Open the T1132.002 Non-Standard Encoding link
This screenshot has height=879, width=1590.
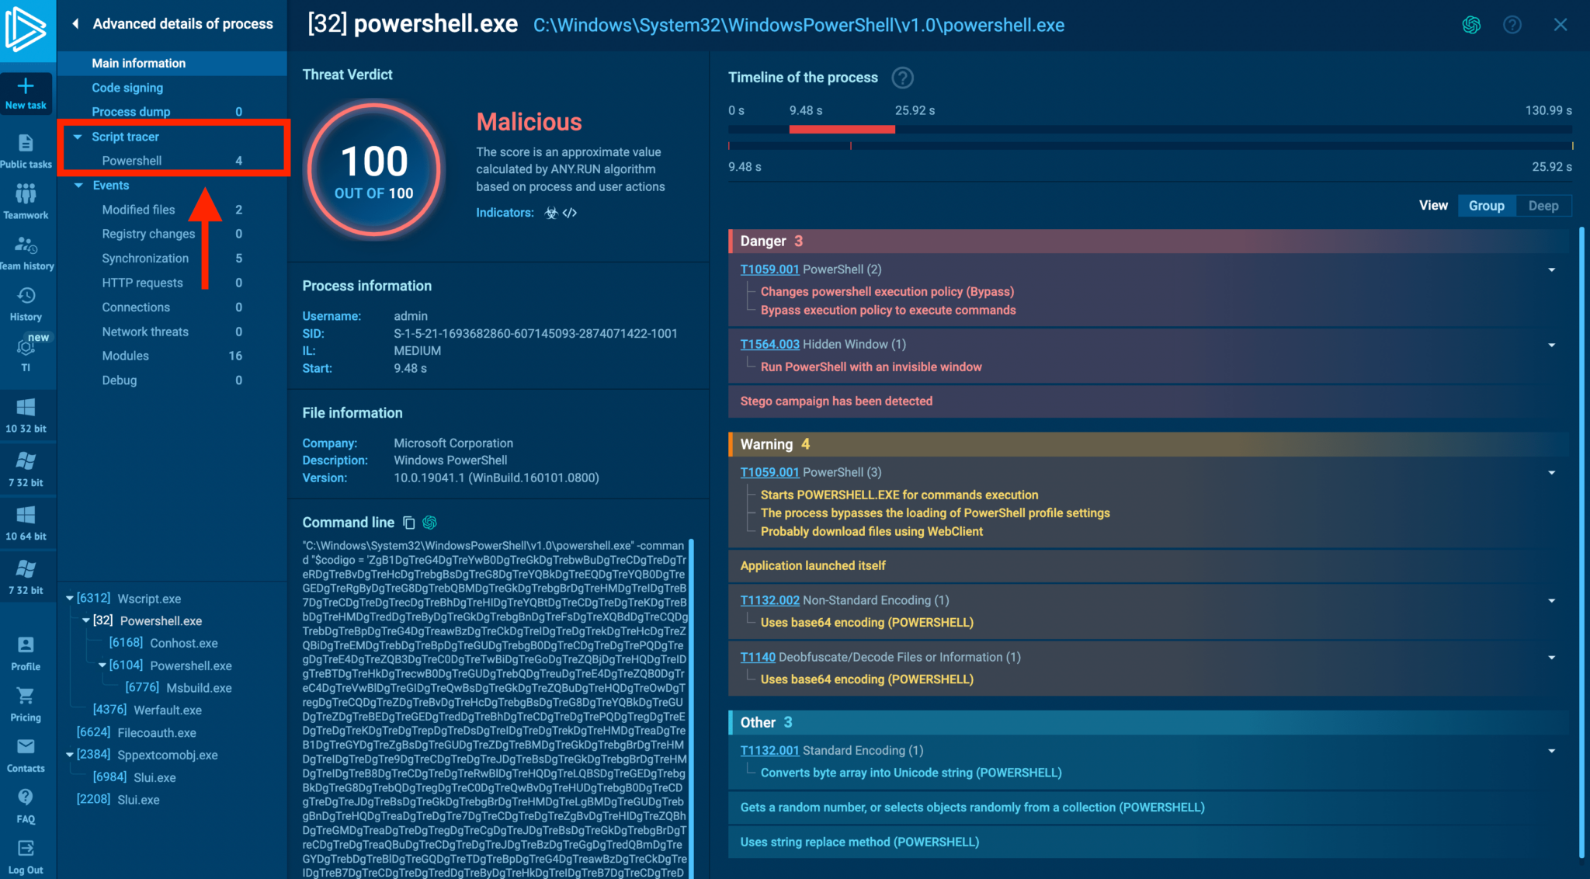(769, 600)
